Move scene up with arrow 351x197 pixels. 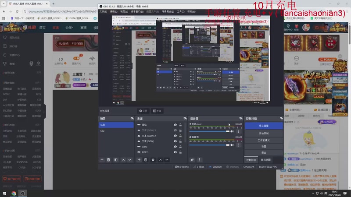point(123,160)
